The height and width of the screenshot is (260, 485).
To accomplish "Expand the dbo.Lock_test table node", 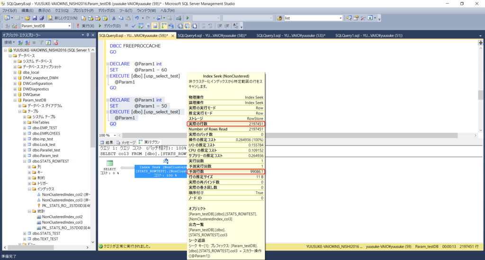I will tap(25, 145).
